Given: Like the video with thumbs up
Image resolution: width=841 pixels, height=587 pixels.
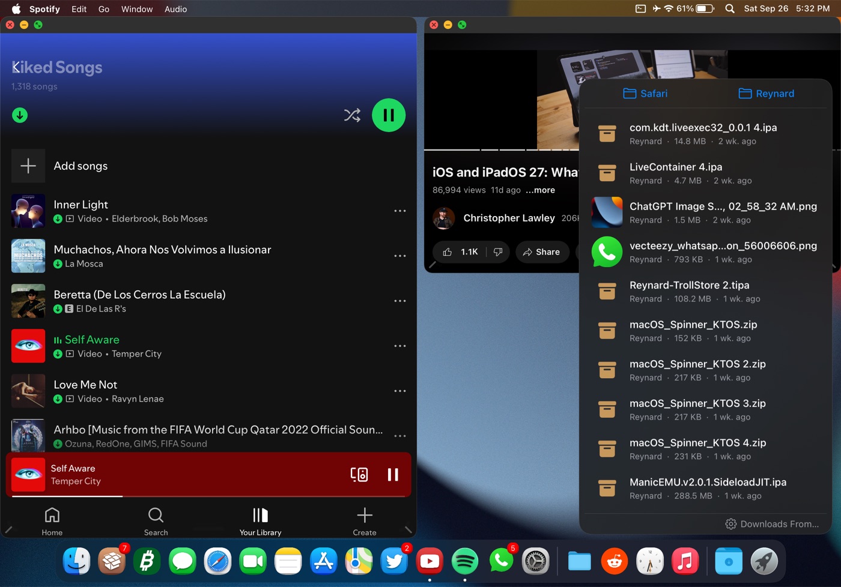Looking at the screenshot, I should pyautogui.click(x=460, y=252).
